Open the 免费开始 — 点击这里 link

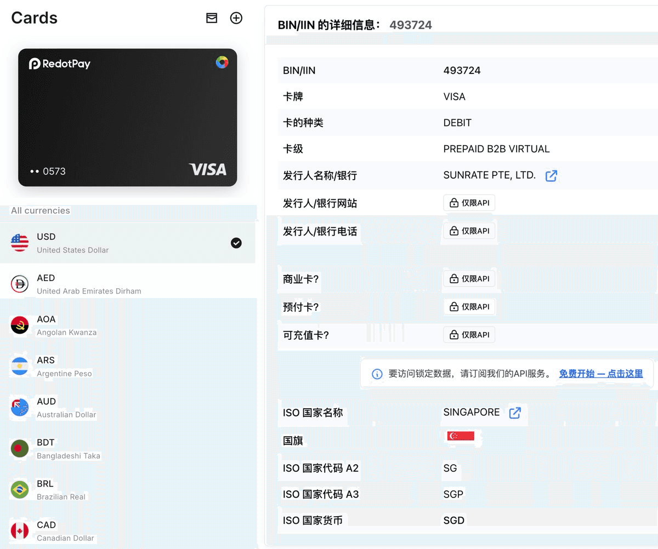(x=601, y=374)
